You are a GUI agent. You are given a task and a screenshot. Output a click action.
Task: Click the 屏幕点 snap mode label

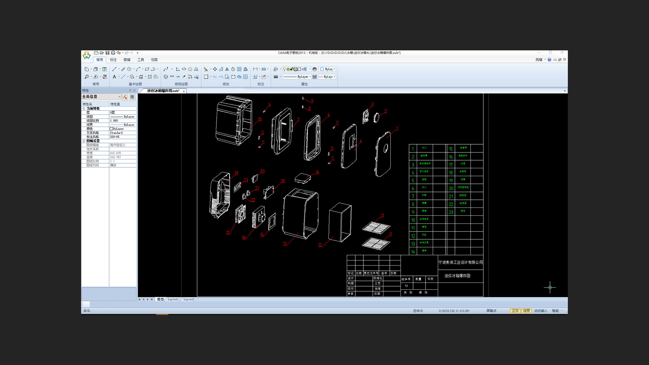491,311
